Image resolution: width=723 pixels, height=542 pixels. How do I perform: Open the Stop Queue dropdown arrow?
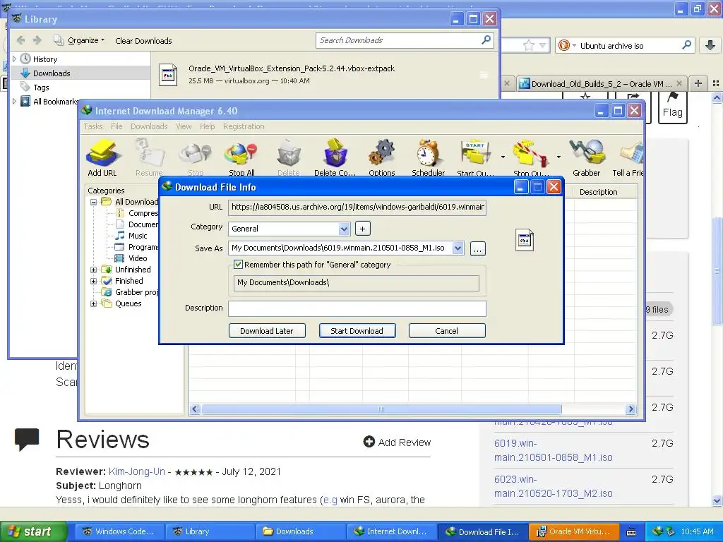tap(558, 157)
